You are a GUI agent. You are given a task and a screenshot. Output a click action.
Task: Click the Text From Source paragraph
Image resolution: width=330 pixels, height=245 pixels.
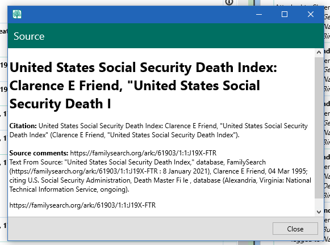tap(160, 176)
